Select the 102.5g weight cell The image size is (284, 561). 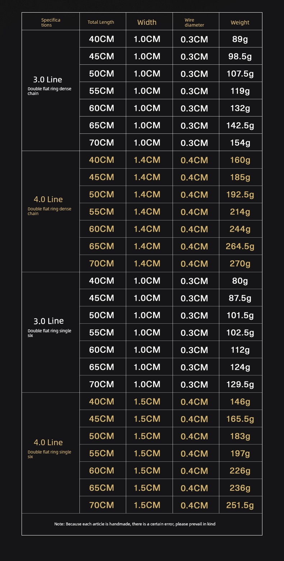pos(240,333)
